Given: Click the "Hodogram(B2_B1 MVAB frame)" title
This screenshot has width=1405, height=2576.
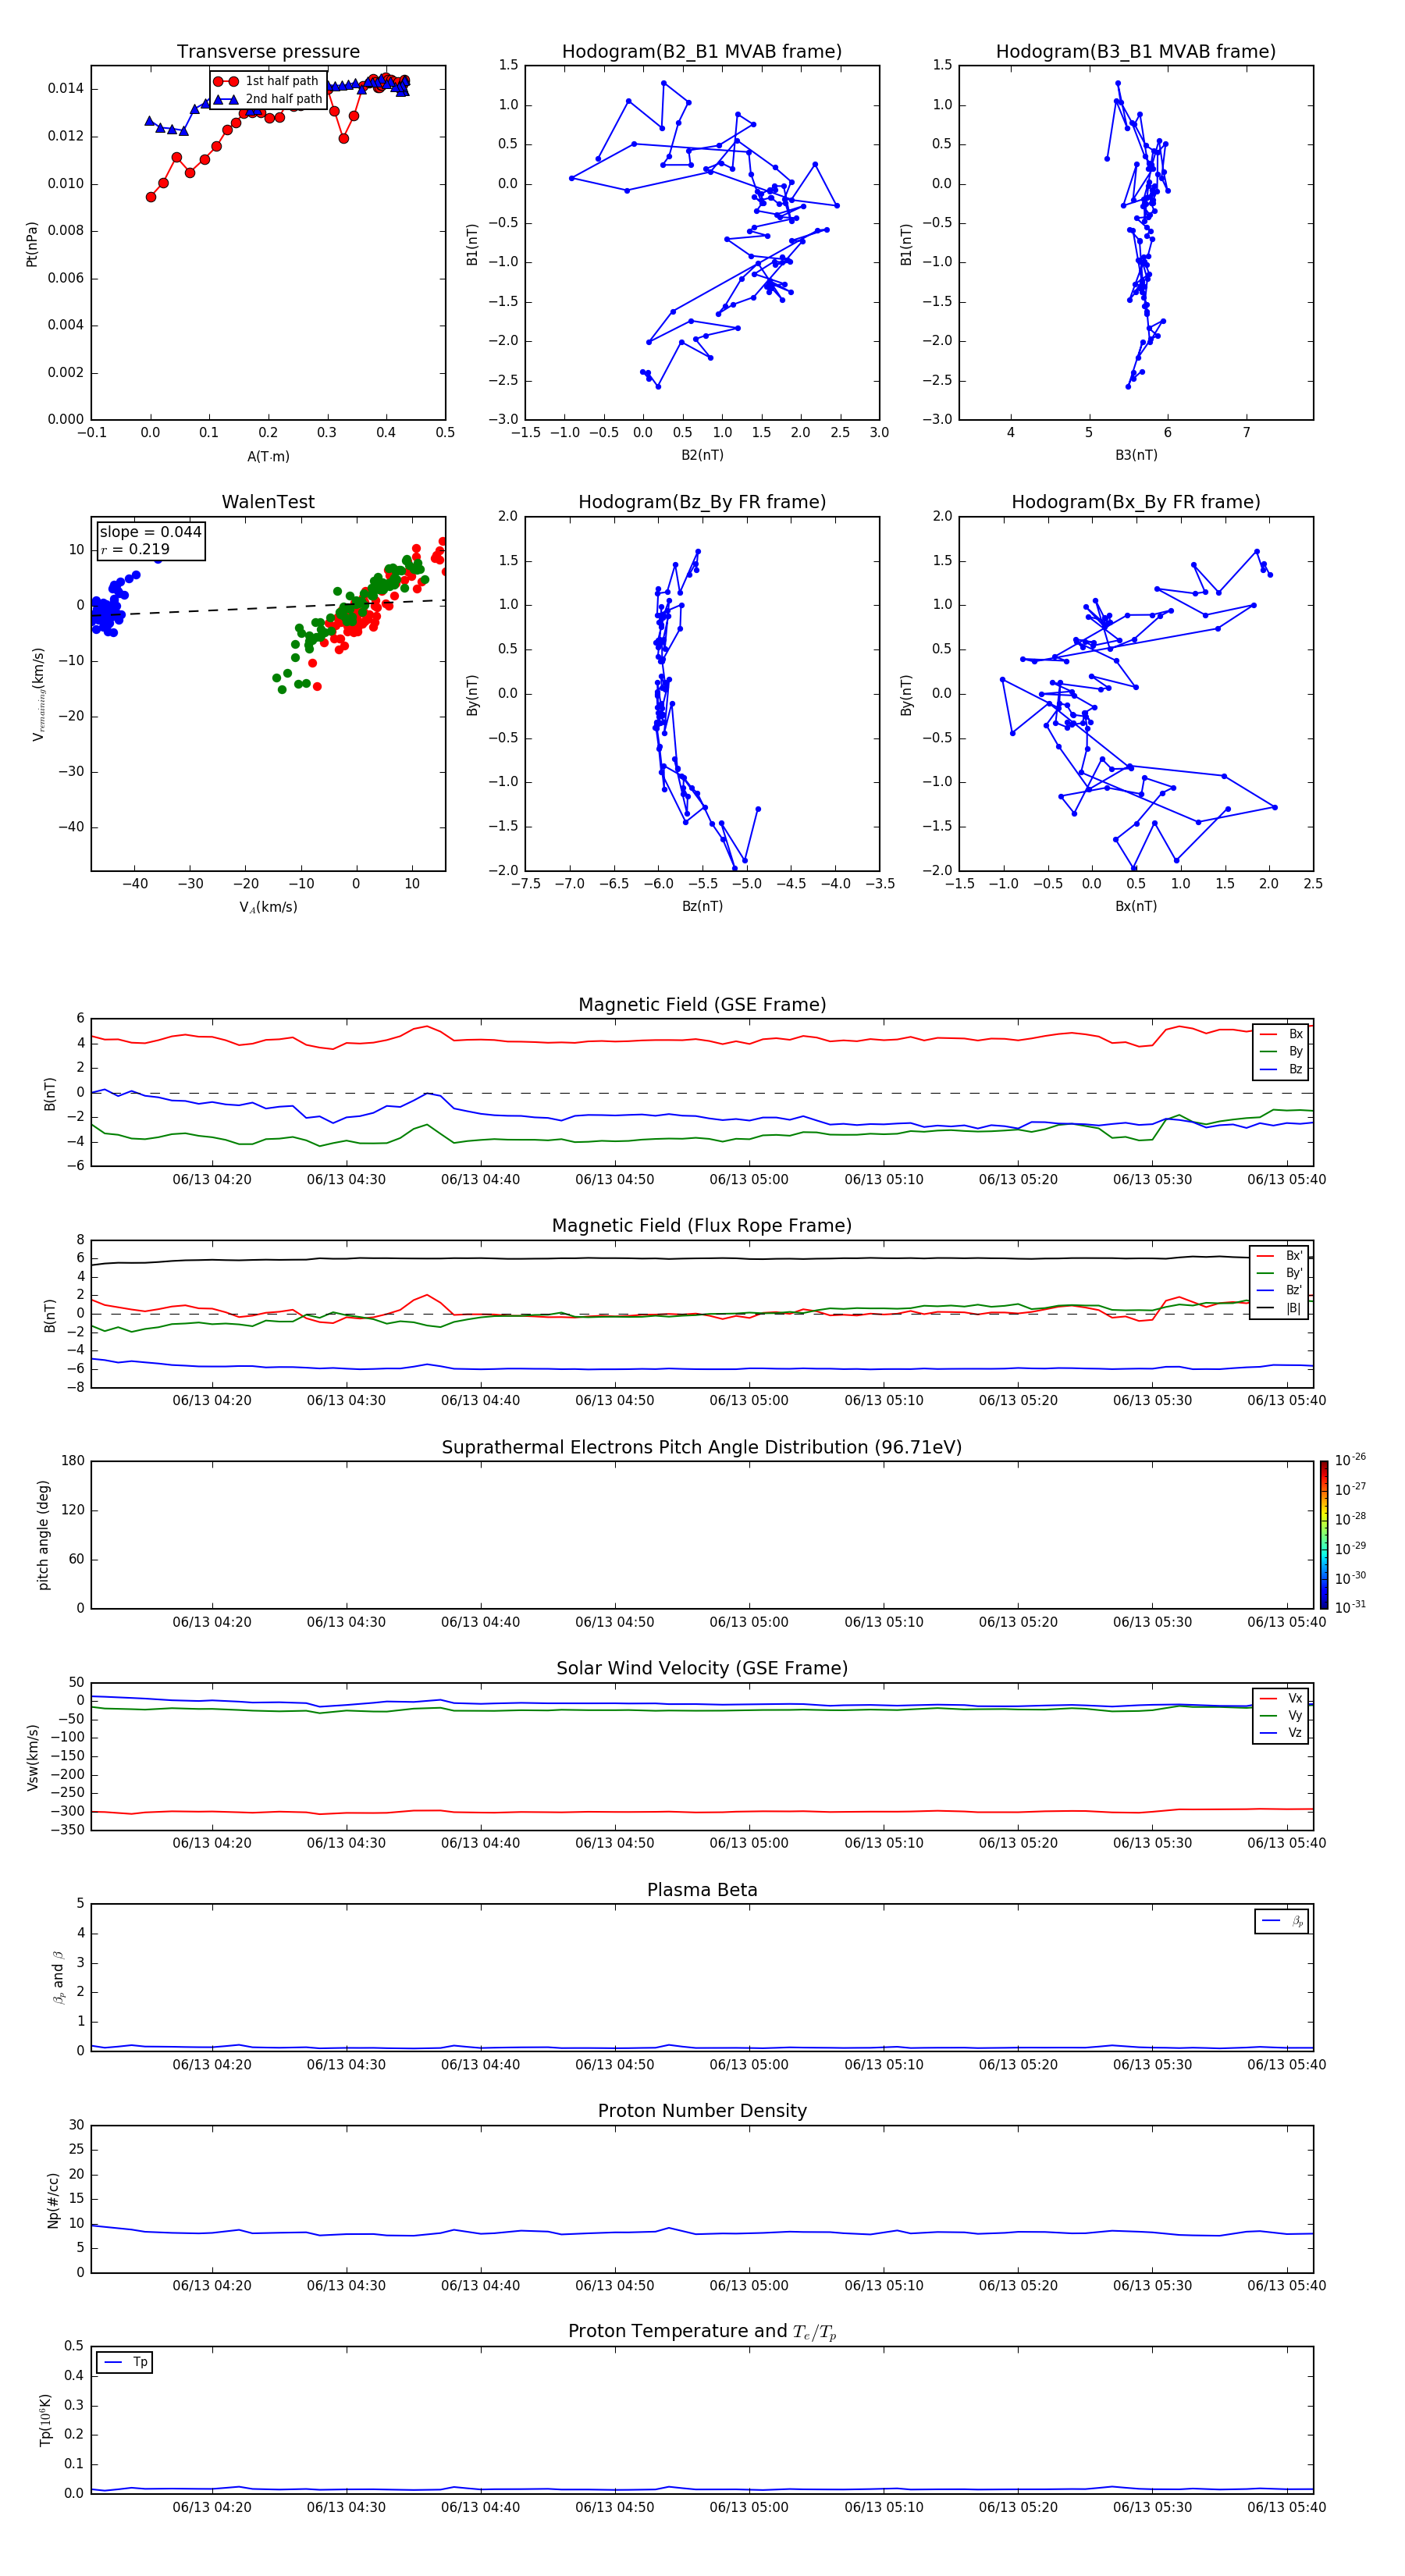Looking at the screenshot, I should point(702,51).
